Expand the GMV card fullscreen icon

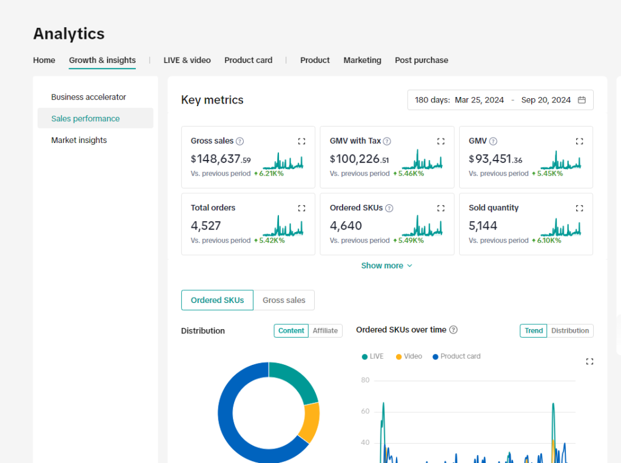(579, 141)
